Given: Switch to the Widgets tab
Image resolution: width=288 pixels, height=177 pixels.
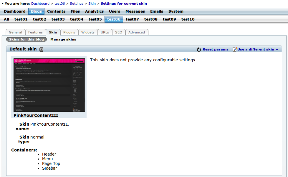Looking at the screenshot, I should pos(88,32).
